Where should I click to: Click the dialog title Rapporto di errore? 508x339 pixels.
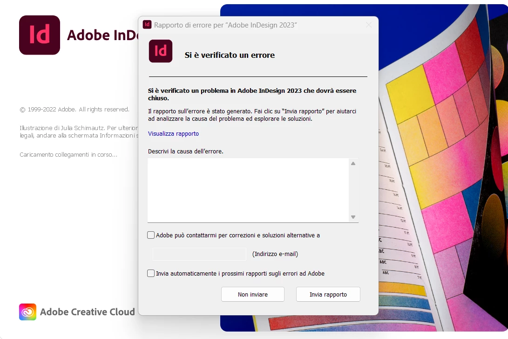(x=225, y=25)
